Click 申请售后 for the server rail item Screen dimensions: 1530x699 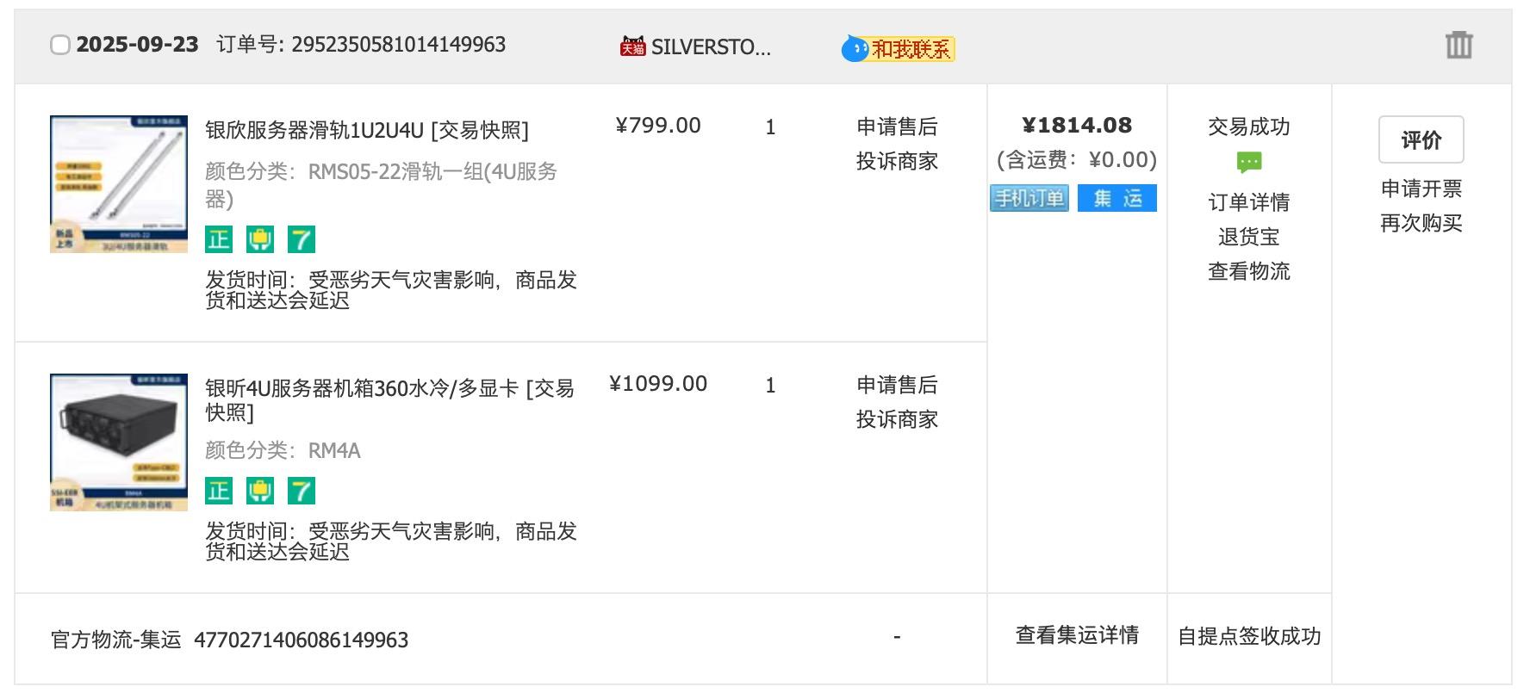click(897, 127)
